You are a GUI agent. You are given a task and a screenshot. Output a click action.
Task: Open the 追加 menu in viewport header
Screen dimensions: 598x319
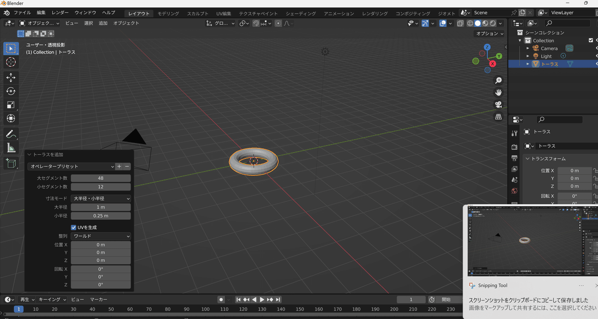tap(103, 23)
